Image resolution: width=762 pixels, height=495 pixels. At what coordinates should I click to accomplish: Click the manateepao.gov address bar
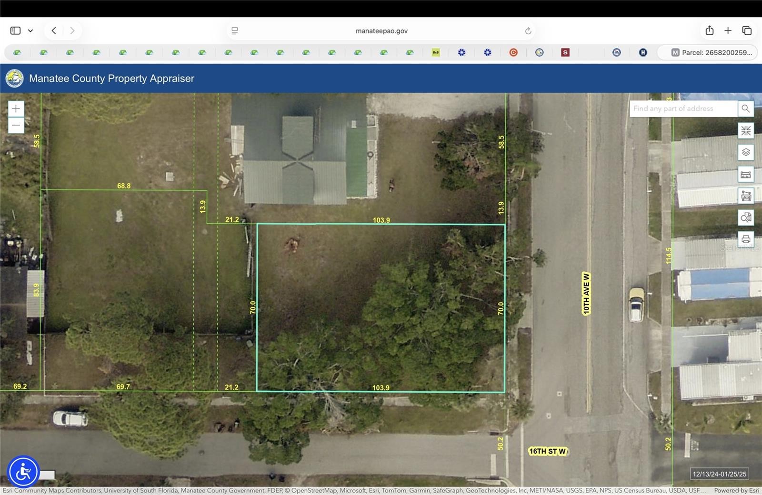pos(381,30)
